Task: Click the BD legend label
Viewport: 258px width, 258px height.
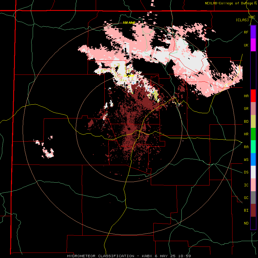Action: (x=246, y=122)
